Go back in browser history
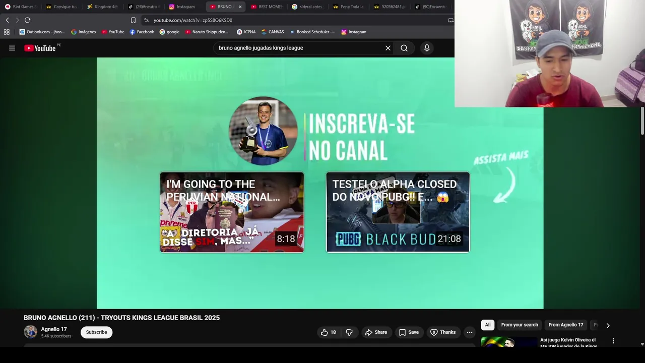 pyautogui.click(x=7, y=20)
